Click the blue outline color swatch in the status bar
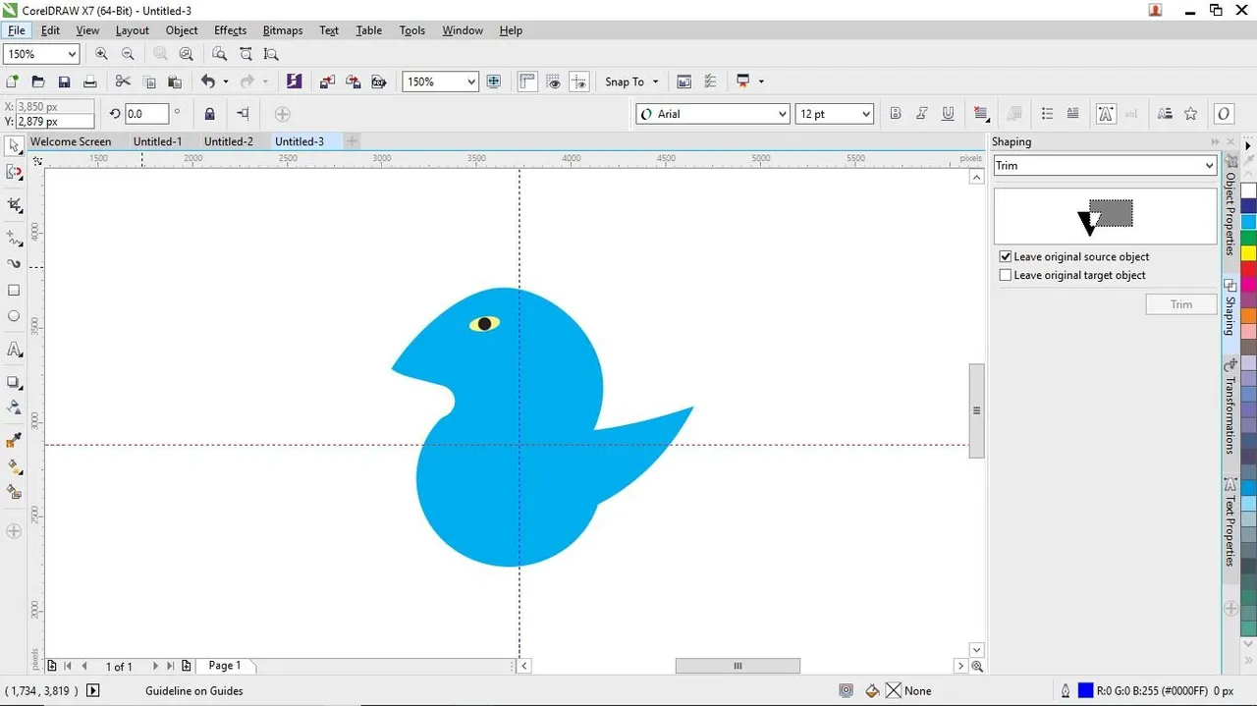The height and width of the screenshot is (706, 1257). tap(1085, 690)
